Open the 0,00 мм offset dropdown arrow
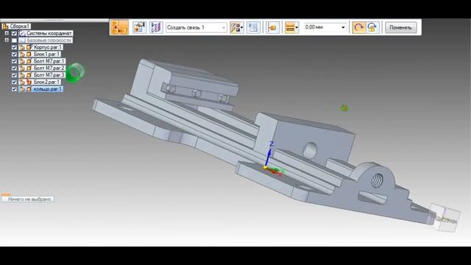The width and height of the screenshot is (471, 265). click(x=344, y=27)
